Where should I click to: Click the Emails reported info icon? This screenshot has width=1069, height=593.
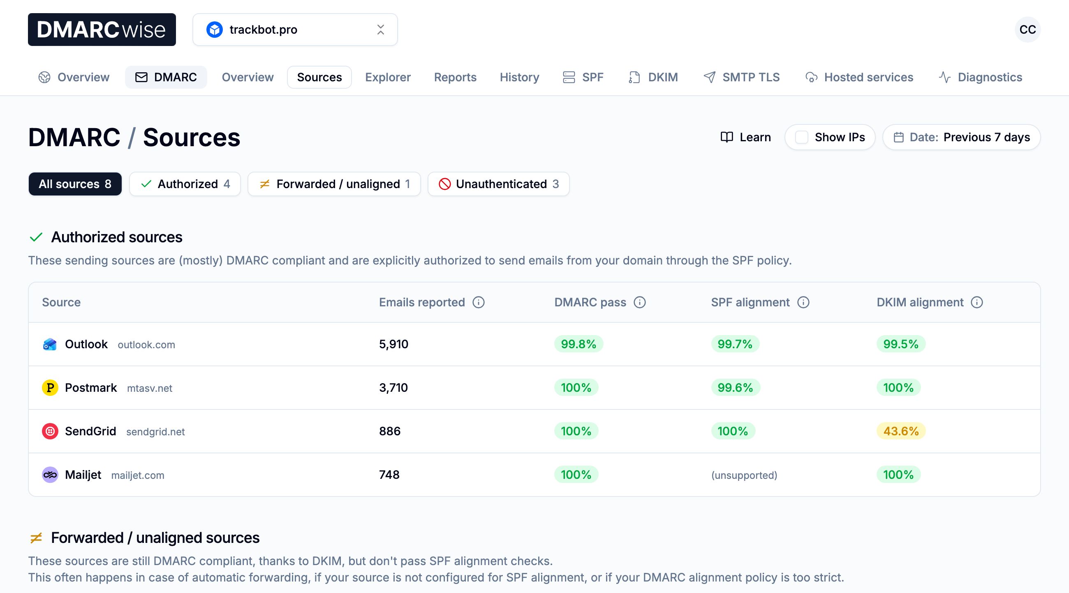pos(479,303)
